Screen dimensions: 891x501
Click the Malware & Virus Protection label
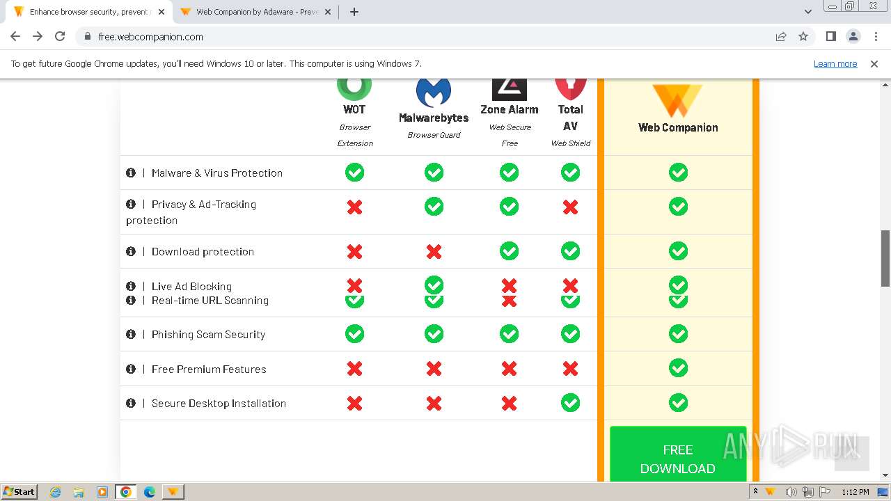(x=217, y=173)
